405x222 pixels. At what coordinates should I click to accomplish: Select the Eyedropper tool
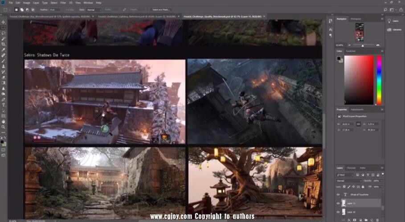[4, 49]
